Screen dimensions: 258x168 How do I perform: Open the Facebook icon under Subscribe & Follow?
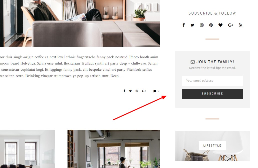pyautogui.click(x=184, y=25)
